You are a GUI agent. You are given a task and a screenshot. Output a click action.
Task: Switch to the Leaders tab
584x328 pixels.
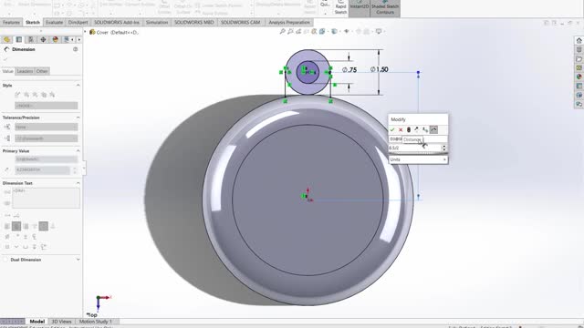pyautogui.click(x=25, y=71)
